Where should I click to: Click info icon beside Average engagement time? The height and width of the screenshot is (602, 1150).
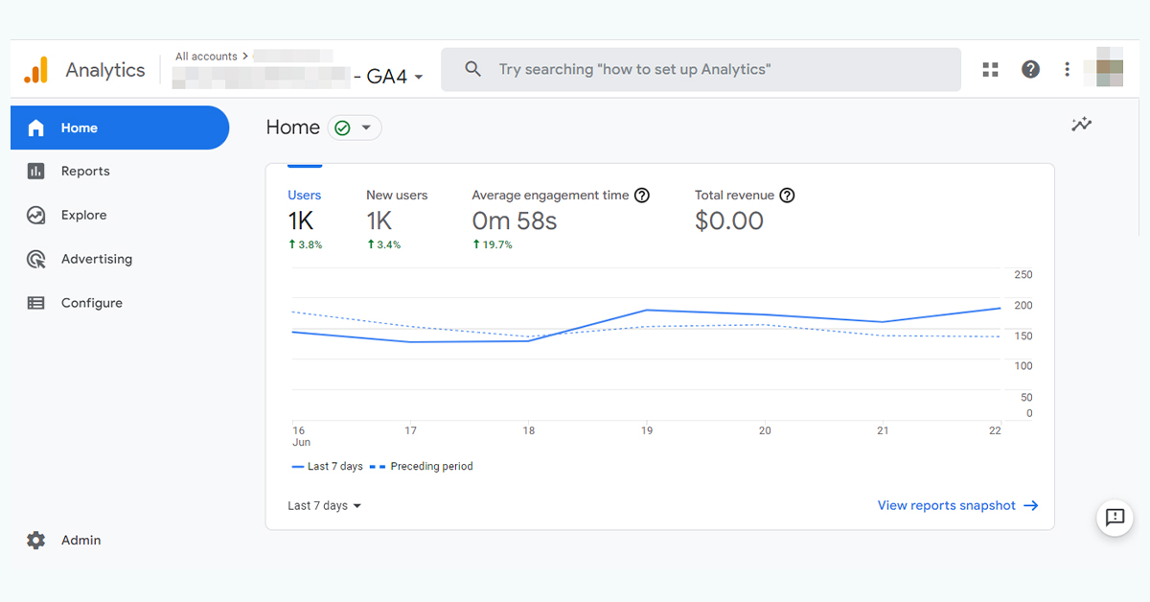click(642, 196)
